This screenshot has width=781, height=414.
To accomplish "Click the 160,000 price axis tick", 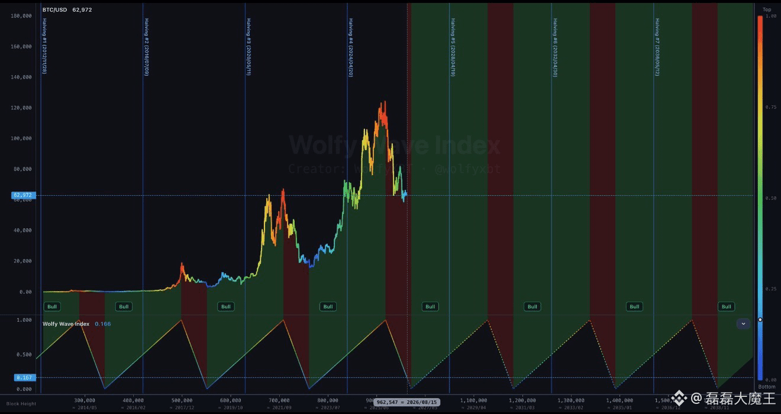I will tap(21, 46).
